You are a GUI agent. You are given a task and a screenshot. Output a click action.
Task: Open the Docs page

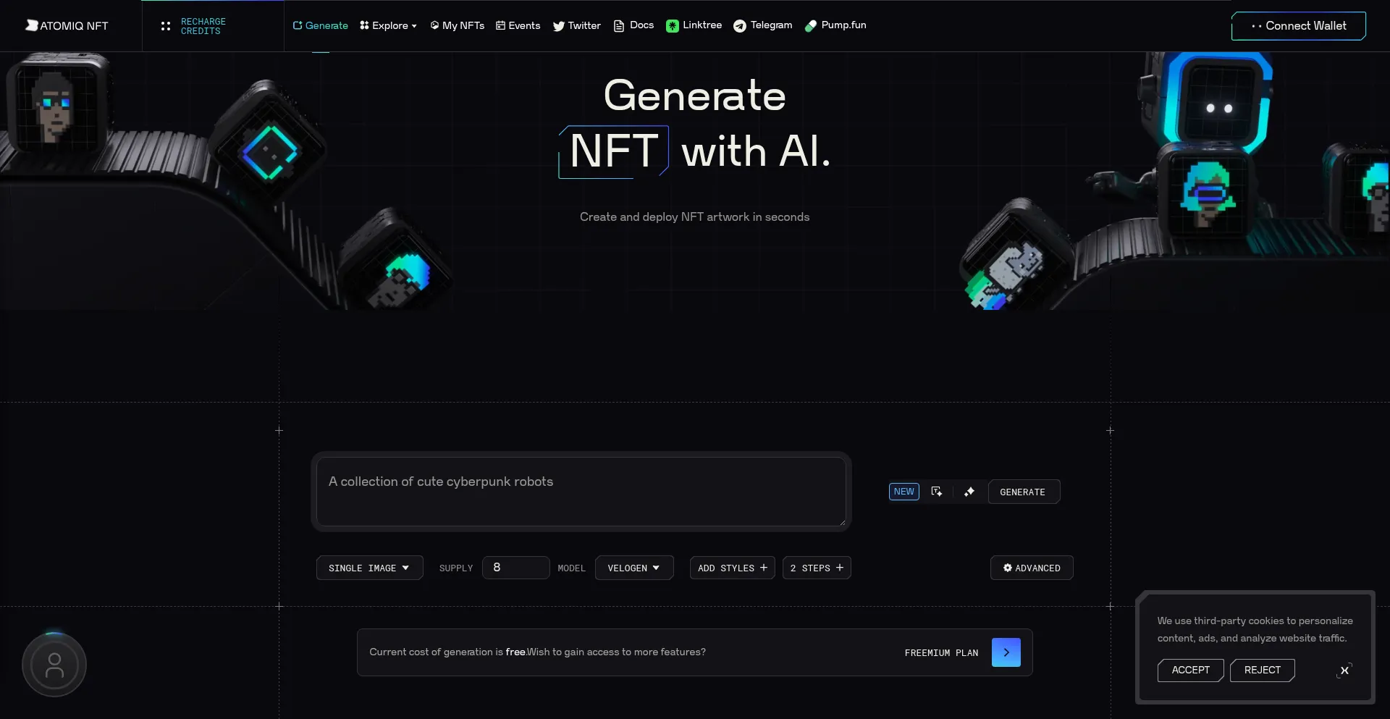[633, 25]
